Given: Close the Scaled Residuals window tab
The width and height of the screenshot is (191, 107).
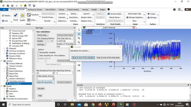Looking at the screenshot, I should point(134,28).
